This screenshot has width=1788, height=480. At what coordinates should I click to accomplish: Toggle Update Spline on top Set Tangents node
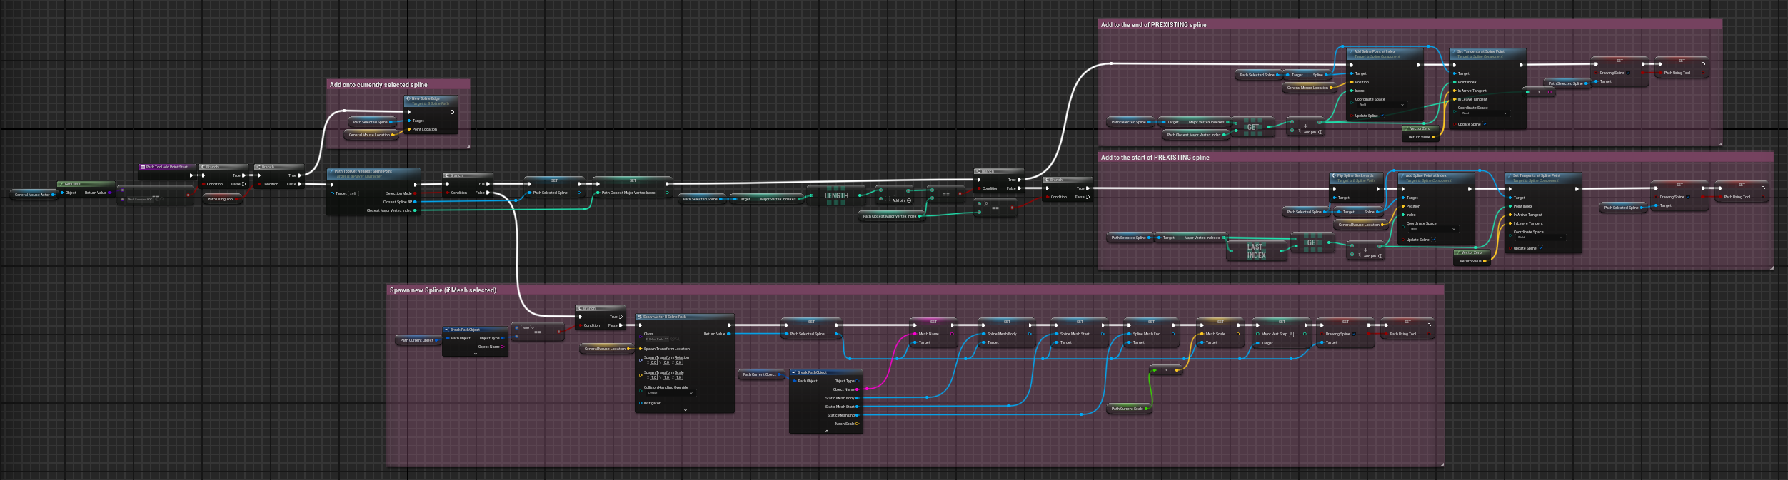click(x=1485, y=124)
